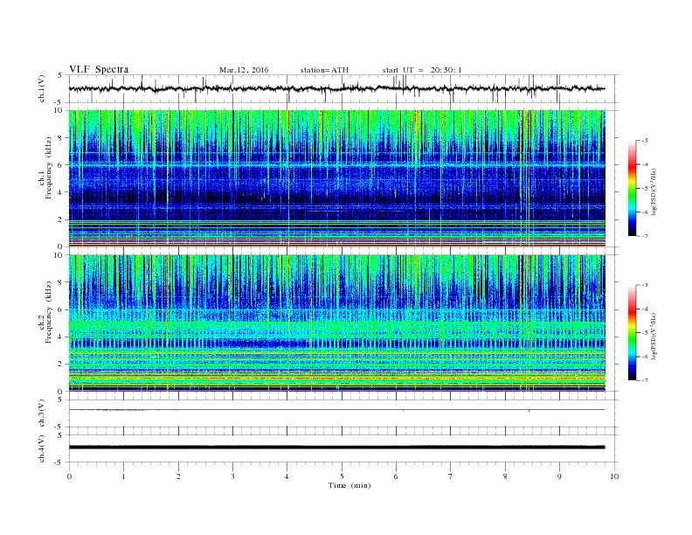
Task: Click the "5" minute tick on the time axis
Action: pos(342,476)
